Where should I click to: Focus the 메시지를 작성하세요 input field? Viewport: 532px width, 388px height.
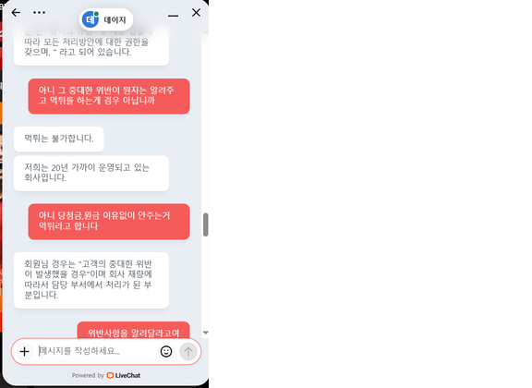pos(96,351)
